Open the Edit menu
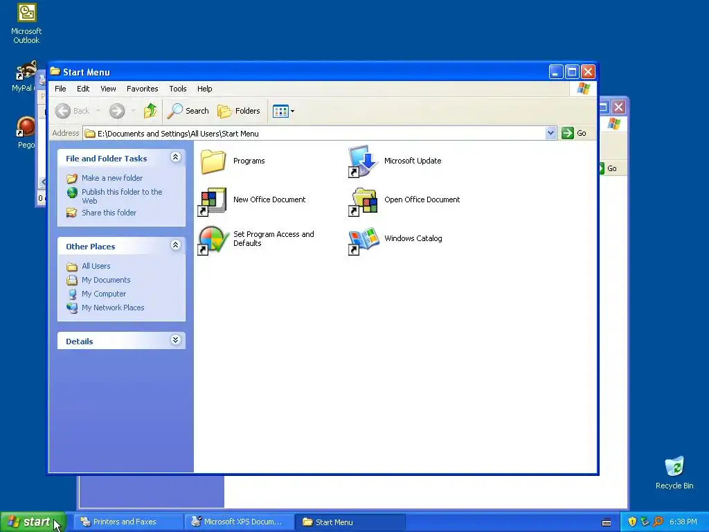Screen dimensions: 709x532 [83, 89]
